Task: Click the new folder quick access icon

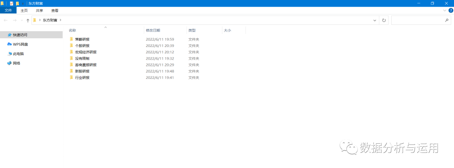Action: point(17,3)
